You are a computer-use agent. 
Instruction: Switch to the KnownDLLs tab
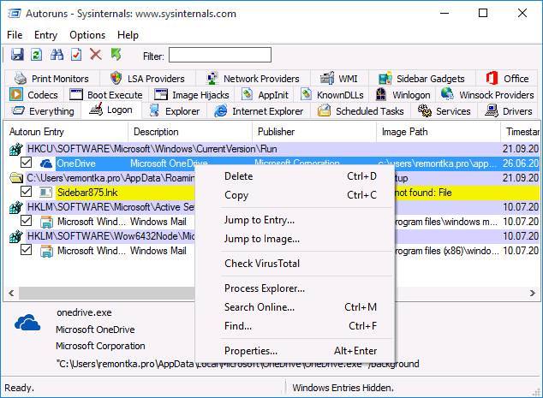click(x=332, y=95)
